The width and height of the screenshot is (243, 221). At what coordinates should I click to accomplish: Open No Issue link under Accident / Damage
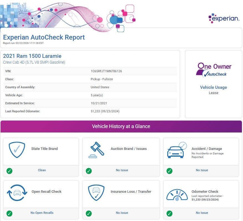[202, 170]
